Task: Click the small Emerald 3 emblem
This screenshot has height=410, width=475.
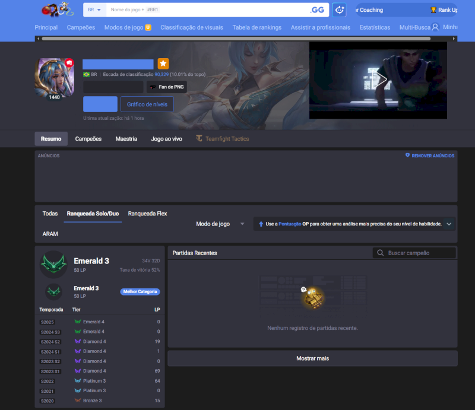Action: tap(54, 291)
